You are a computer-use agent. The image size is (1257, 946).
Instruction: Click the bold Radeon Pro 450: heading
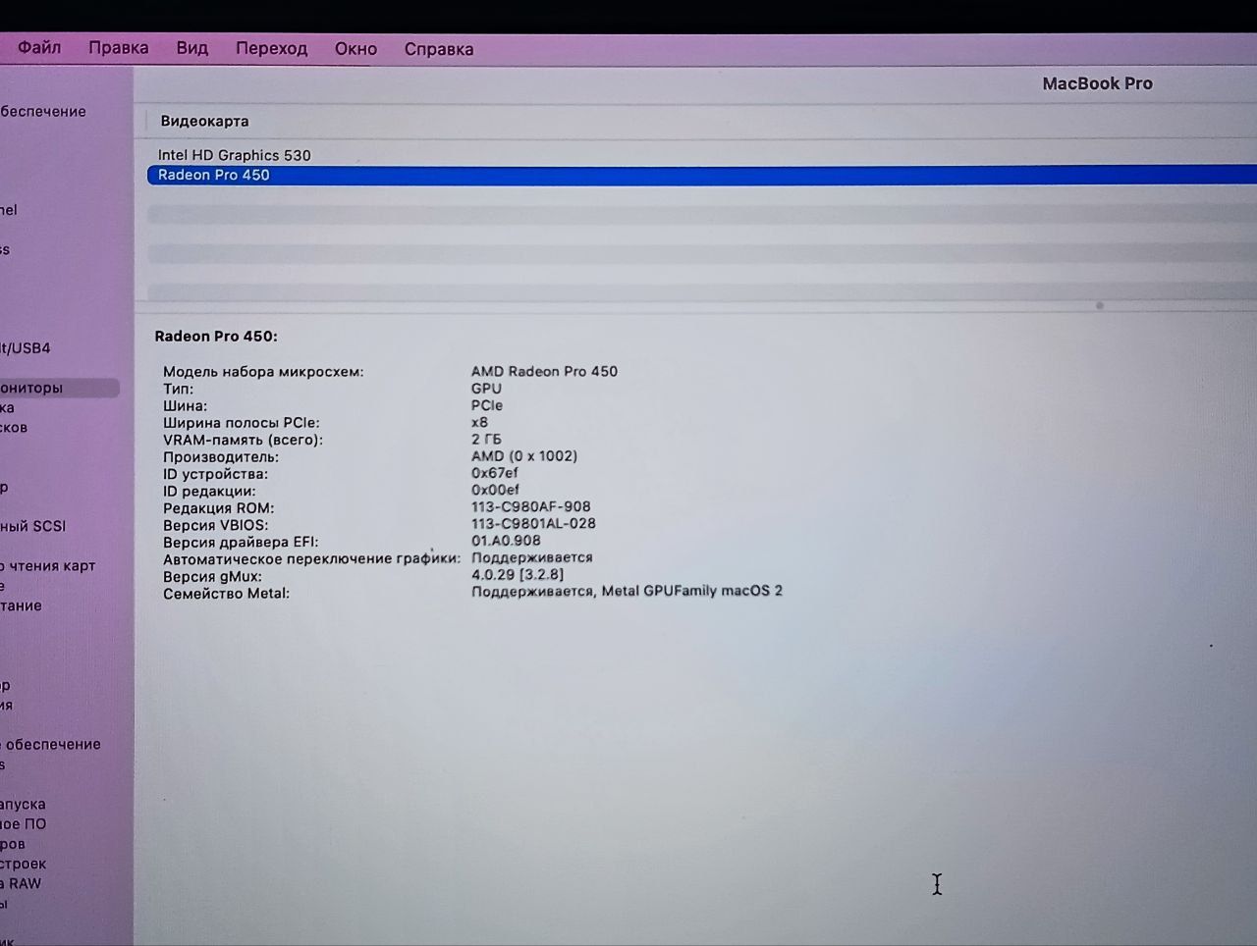click(216, 336)
